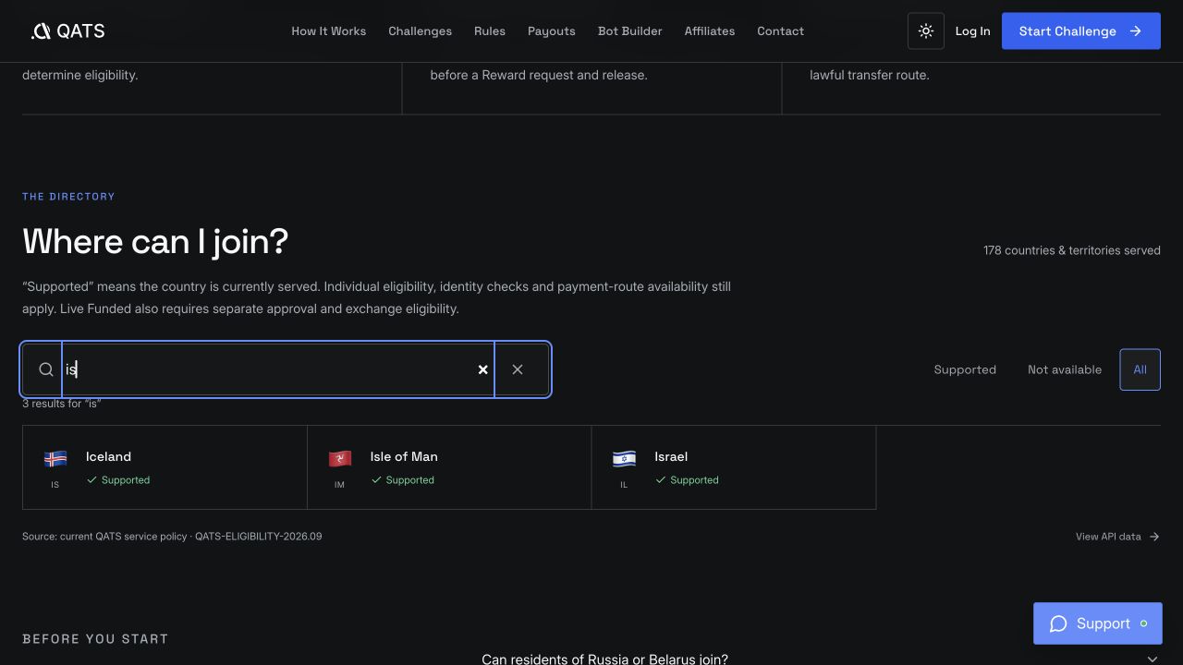Image resolution: width=1183 pixels, height=665 pixels.
Task: Click the 3 results for "is" text
Action: (x=62, y=404)
